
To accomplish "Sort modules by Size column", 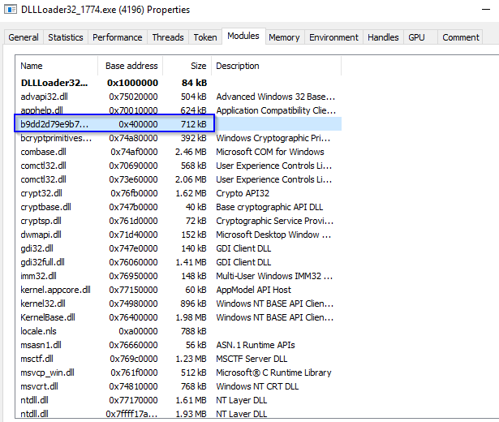I will tap(187, 66).
